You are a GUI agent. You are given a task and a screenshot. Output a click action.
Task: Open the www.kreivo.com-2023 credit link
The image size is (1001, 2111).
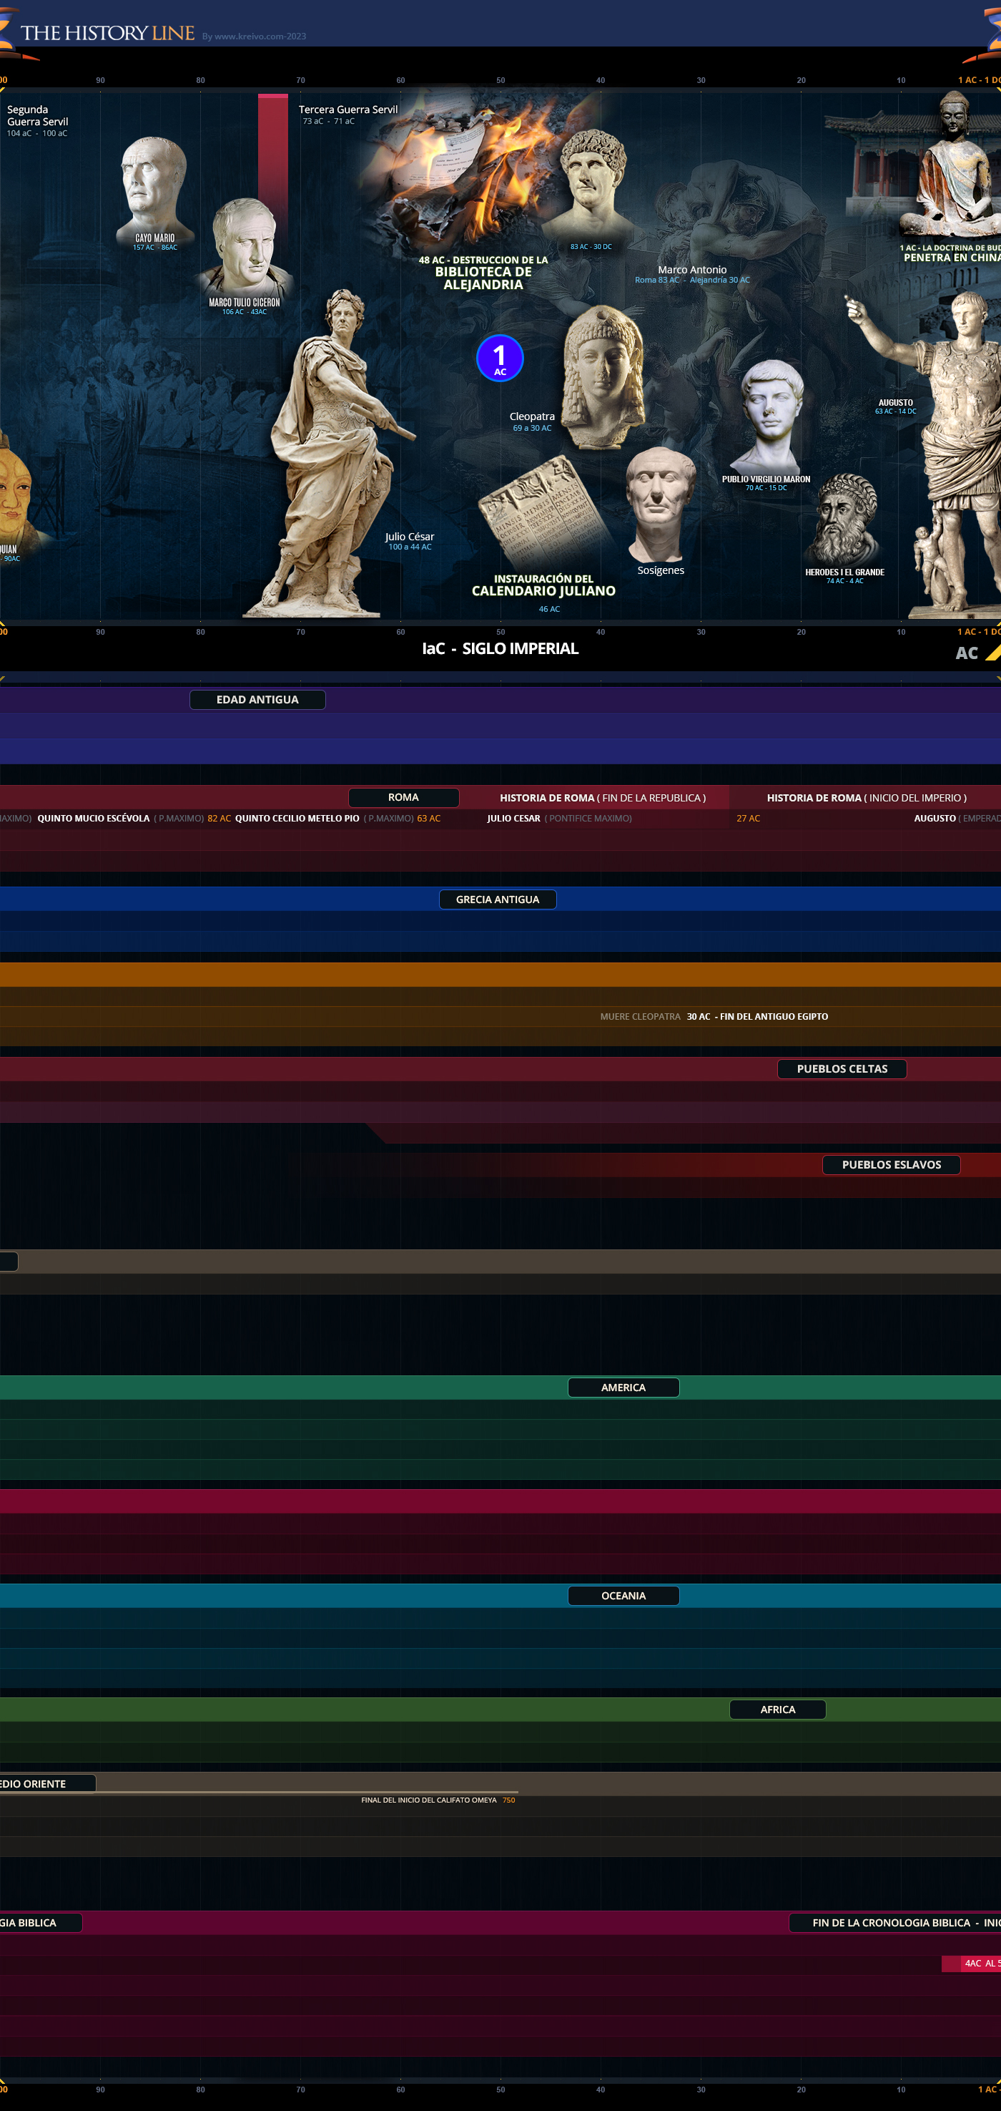pyautogui.click(x=254, y=36)
